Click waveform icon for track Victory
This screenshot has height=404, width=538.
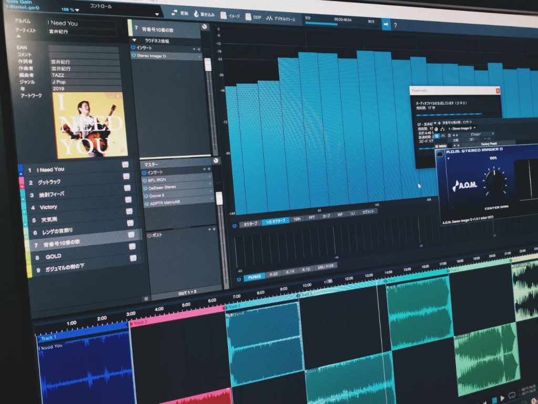pyautogui.click(x=128, y=199)
